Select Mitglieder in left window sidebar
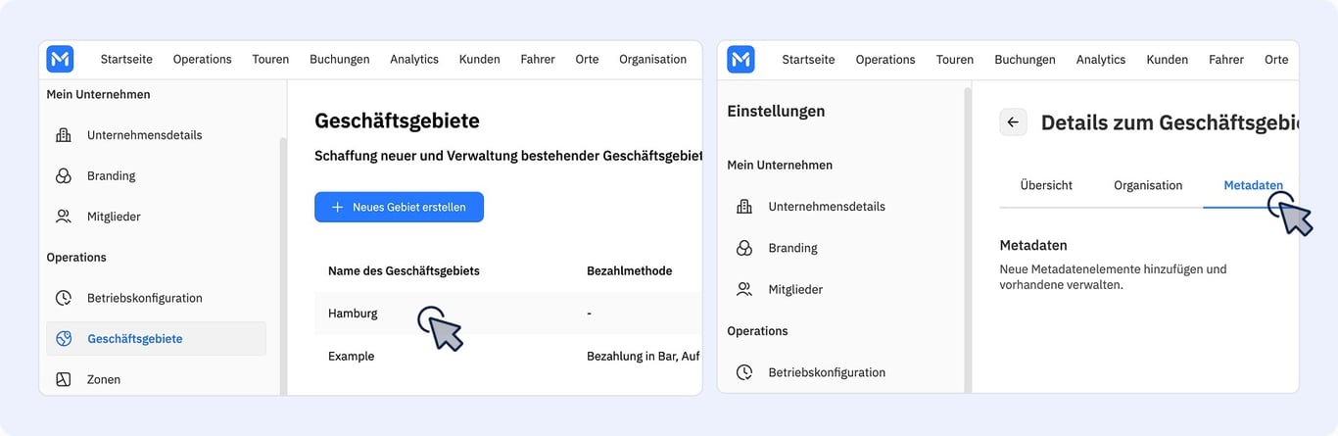This screenshot has width=1338, height=436. coord(114,217)
